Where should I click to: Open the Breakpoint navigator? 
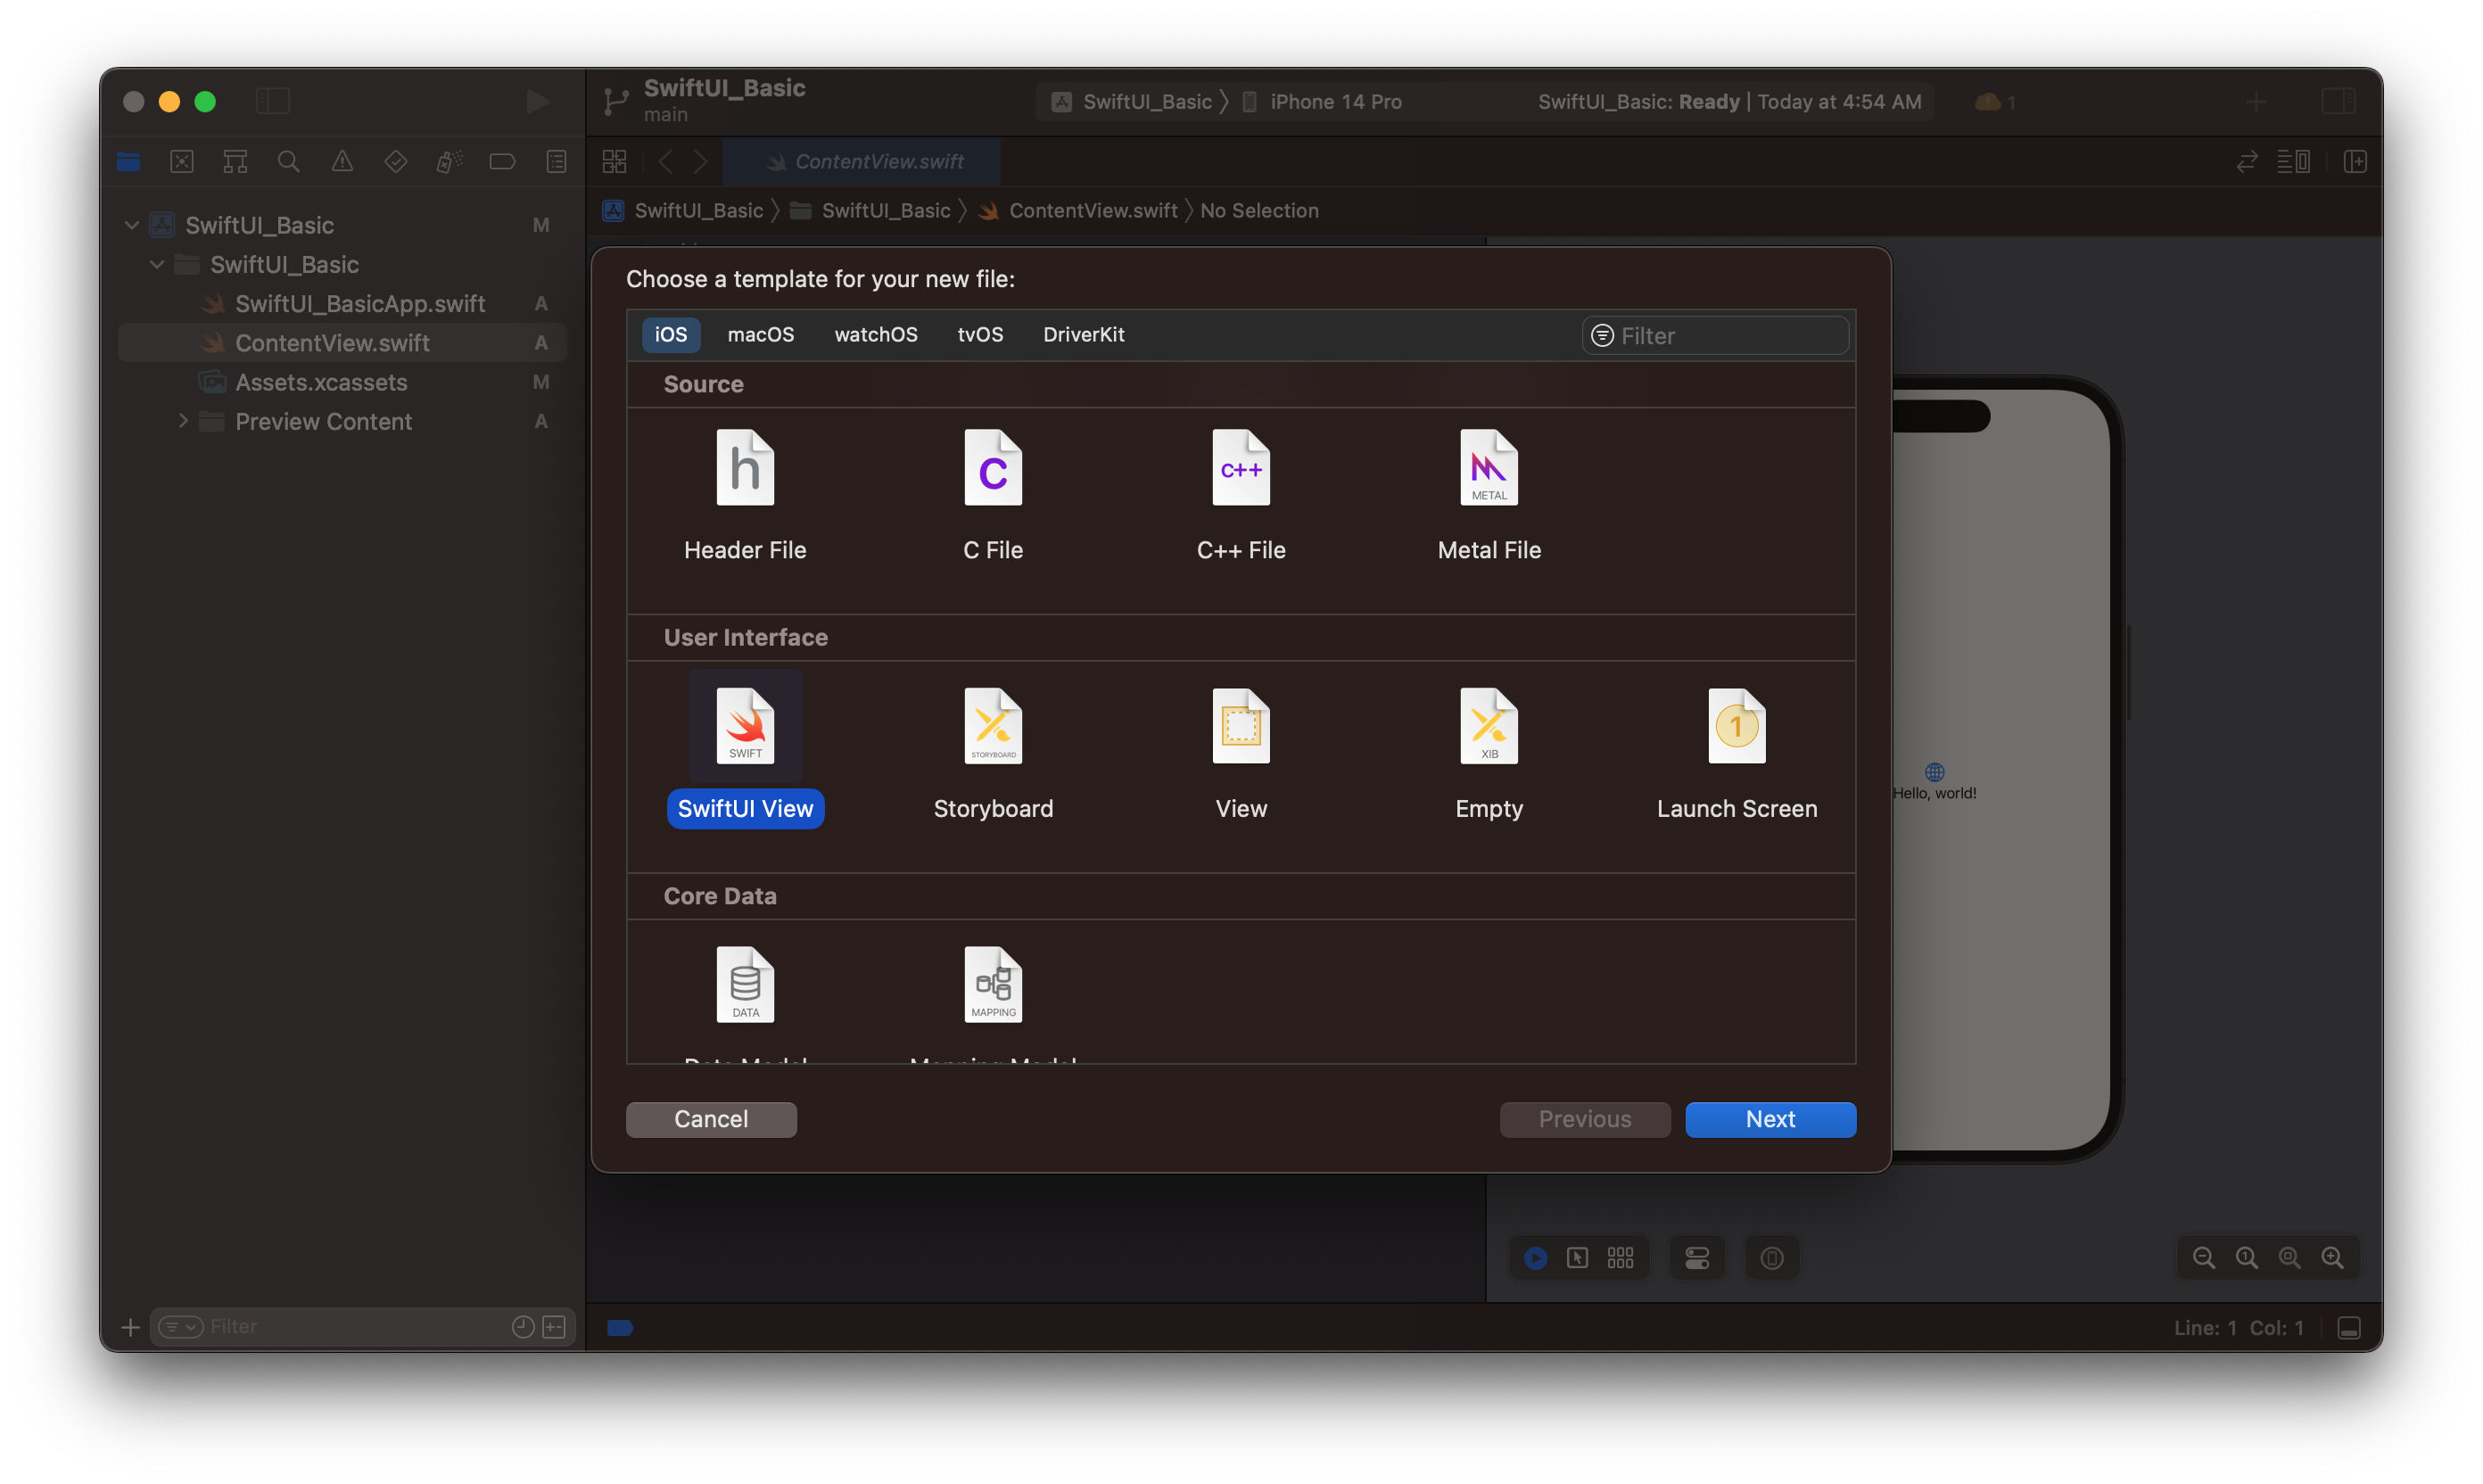(503, 161)
